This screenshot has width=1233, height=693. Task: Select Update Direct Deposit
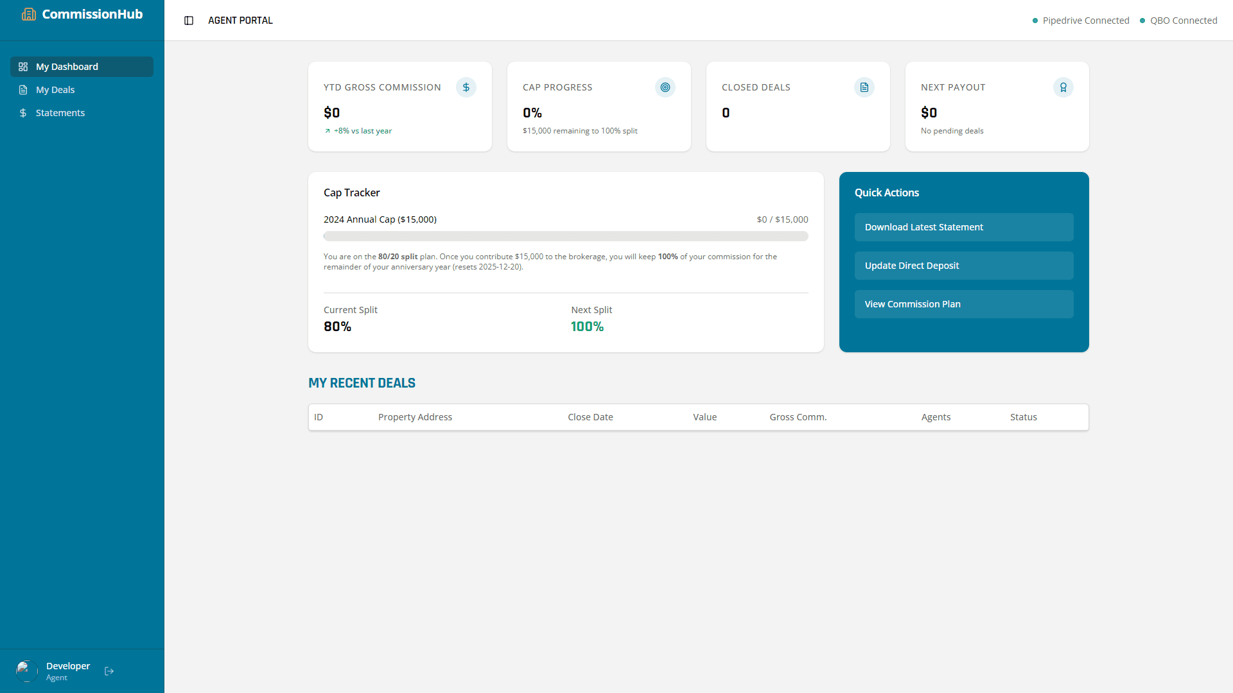point(964,266)
